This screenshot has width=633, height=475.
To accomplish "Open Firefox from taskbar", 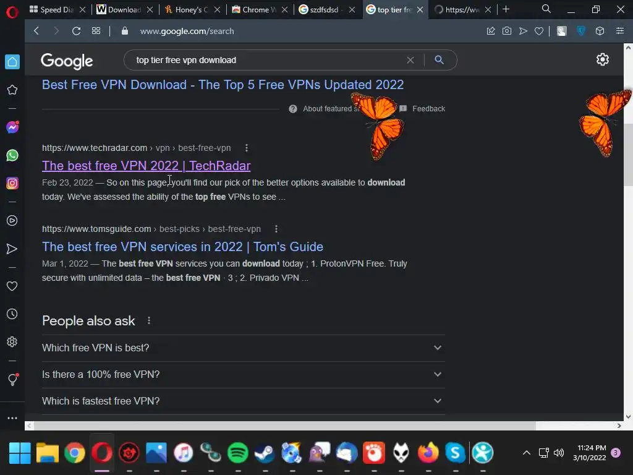I will pyautogui.click(x=428, y=453).
